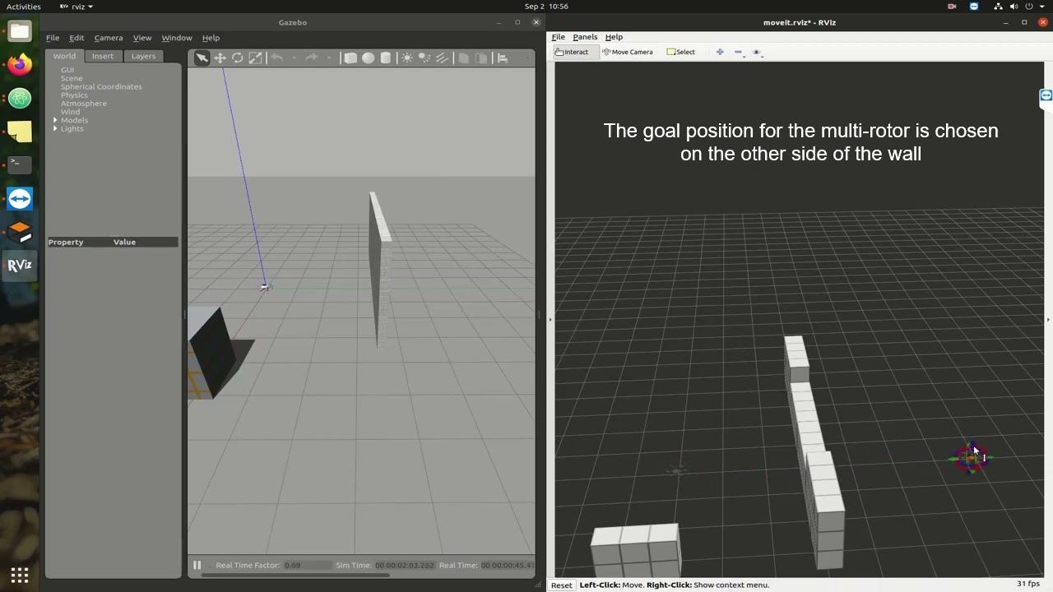
Task: Open RViz Panels menu
Action: pos(585,37)
